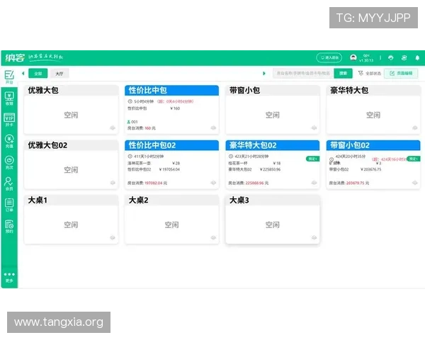Viewport: 425px width, 340px height.
Task: Open the idle 大桌2 table card
Action: pos(171,220)
